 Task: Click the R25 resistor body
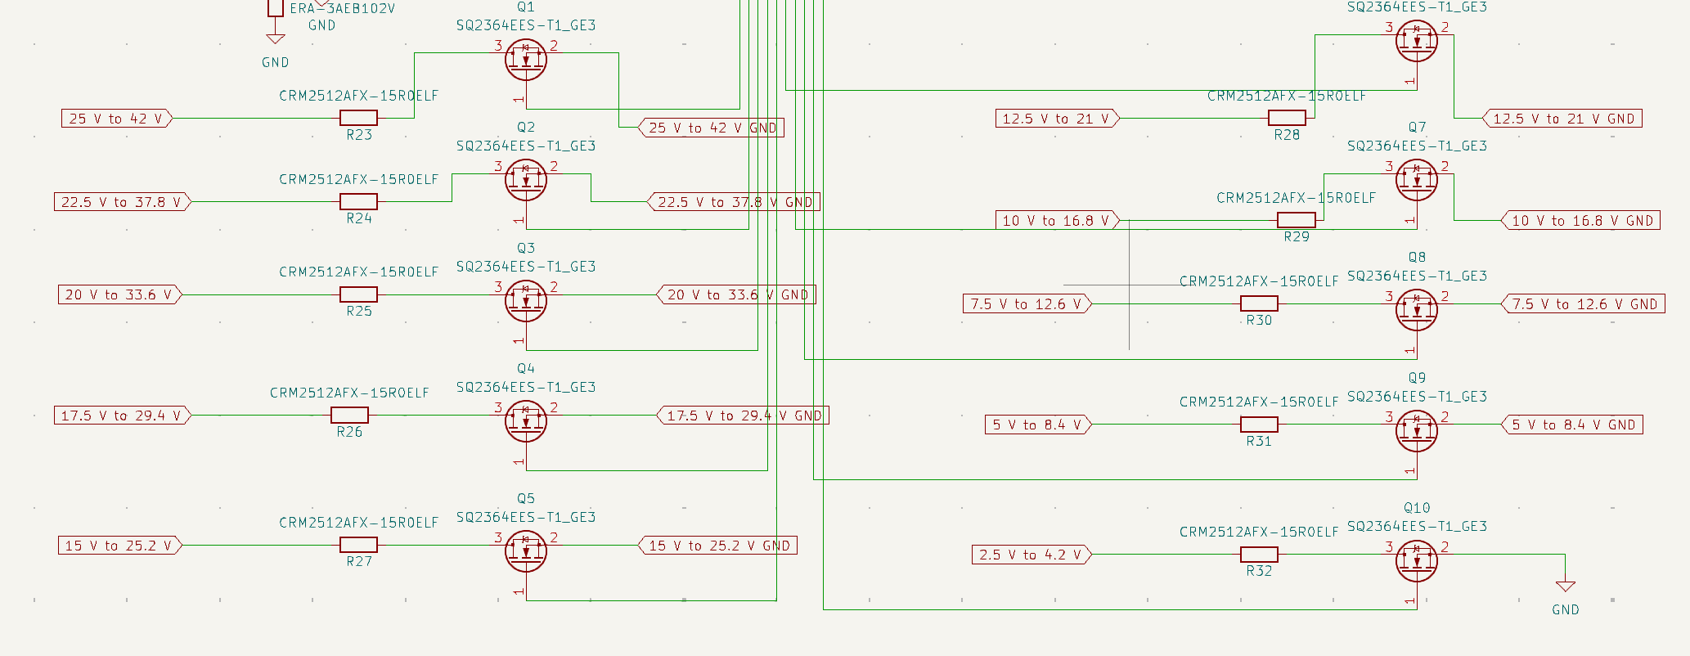tap(358, 294)
